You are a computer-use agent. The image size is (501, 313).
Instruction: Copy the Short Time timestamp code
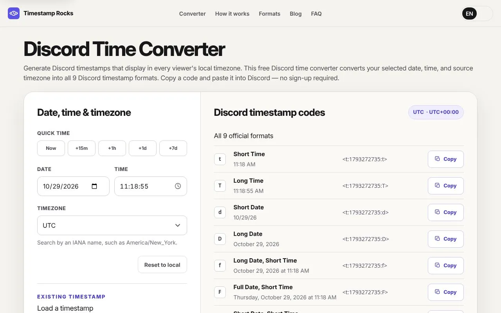(445, 159)
